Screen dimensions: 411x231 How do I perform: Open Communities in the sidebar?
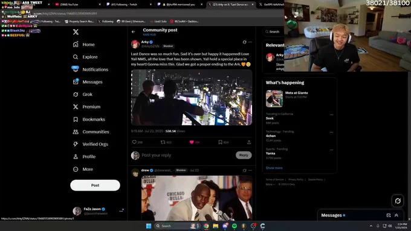[91, 132]
